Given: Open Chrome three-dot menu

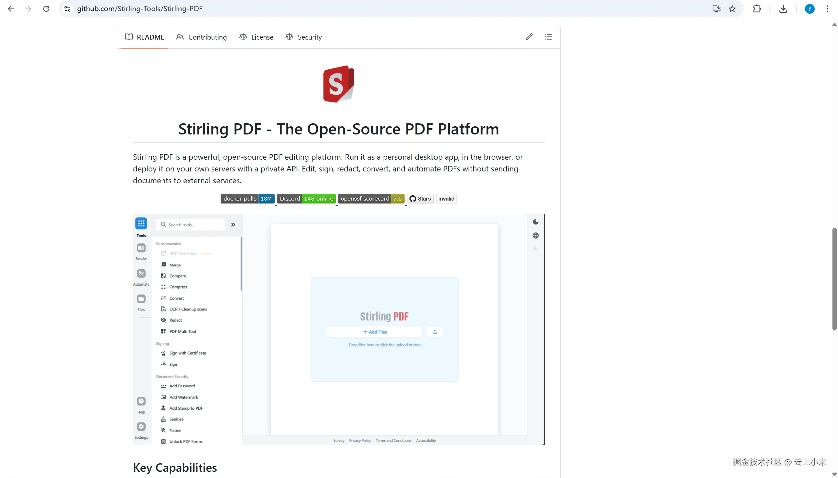Looking at the screenshot, I should point(827,9).
